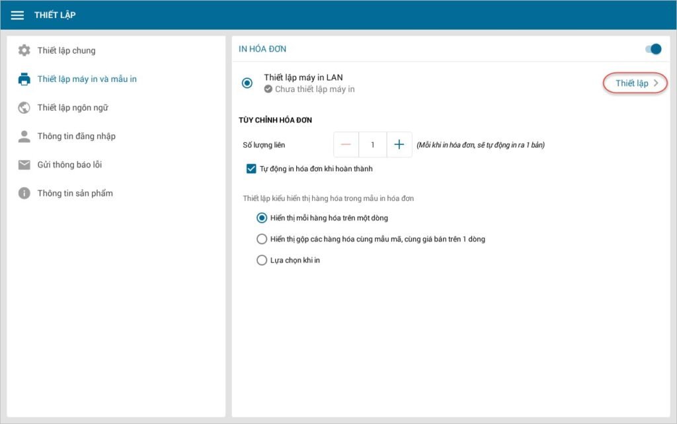Open Thiết lập ngôn ngữ menu item
The width and height of the screenshot is (677, 424).
(73, 108)
